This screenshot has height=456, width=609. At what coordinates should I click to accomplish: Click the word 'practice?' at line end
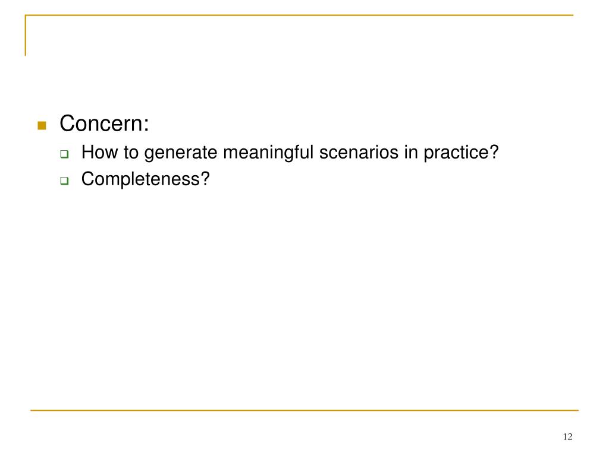click(x=461, y=153)
